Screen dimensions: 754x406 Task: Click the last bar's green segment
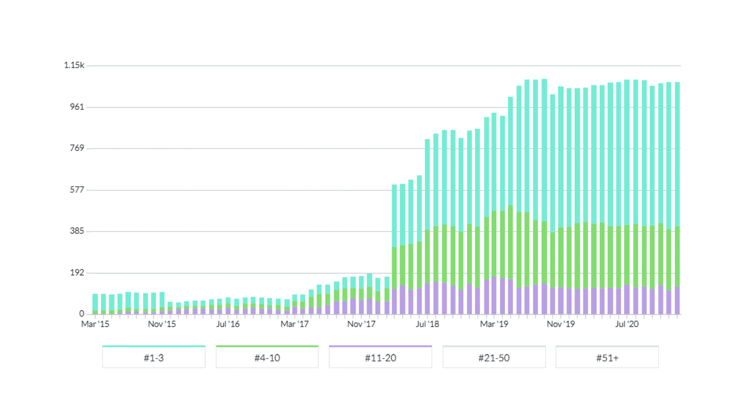pos(677,256)
